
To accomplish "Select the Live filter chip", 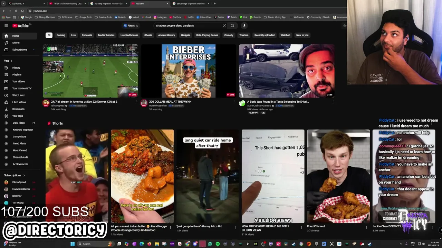I will tap(74, 35).
